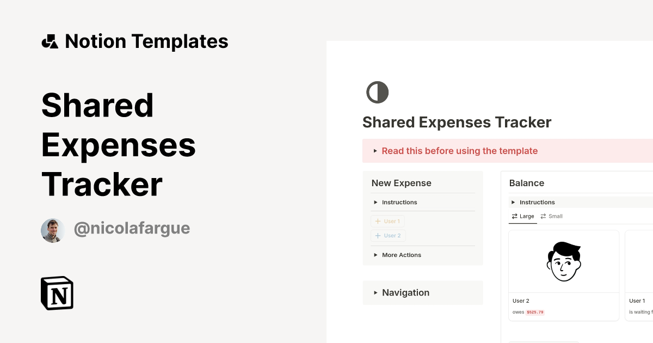Select the Large balance view

coord(522,216)
